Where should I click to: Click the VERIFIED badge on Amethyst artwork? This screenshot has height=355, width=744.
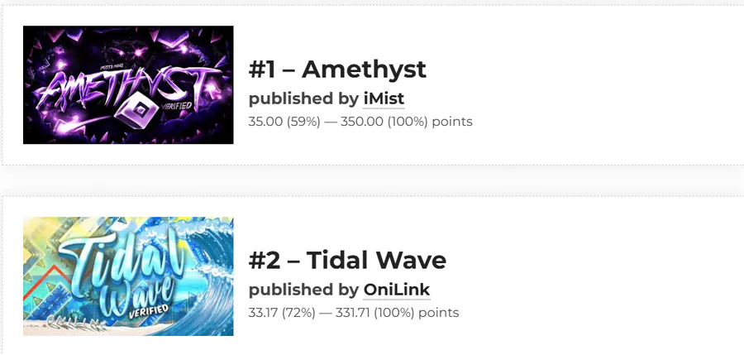tap(177, 107)
